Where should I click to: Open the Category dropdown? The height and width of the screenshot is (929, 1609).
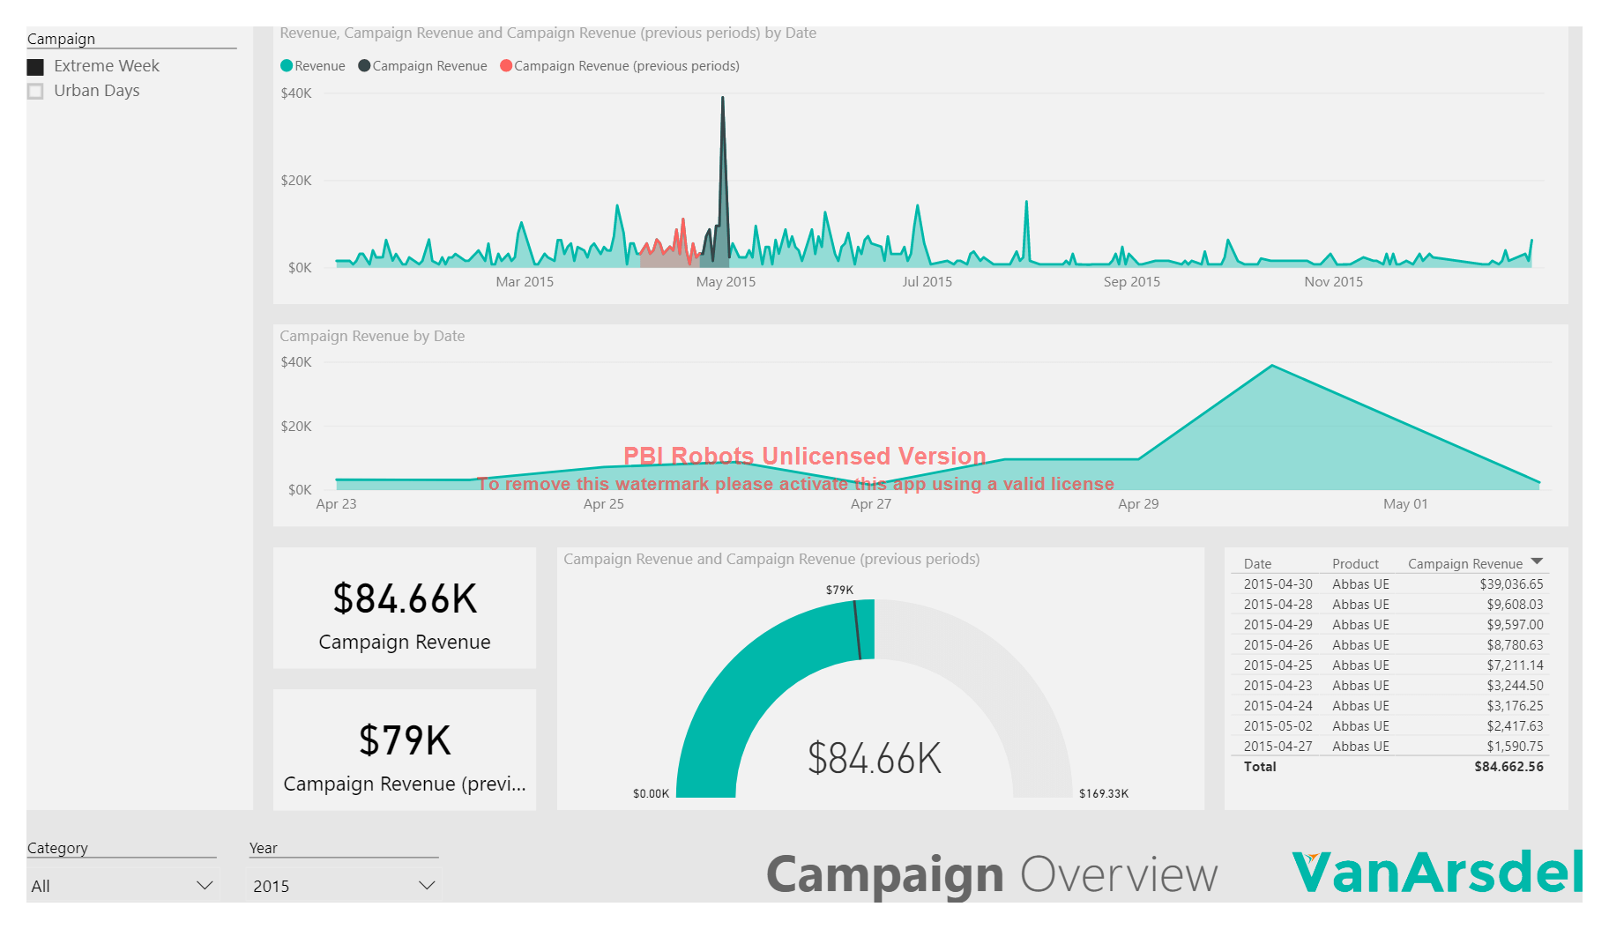point(205,885)
